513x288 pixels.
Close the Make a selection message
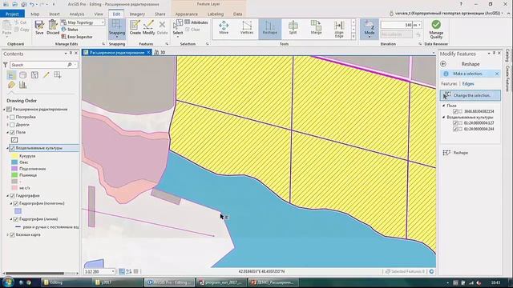[497, 74]
